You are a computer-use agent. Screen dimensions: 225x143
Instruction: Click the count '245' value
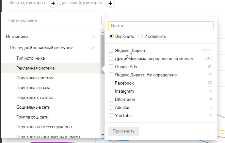(208, 58)
